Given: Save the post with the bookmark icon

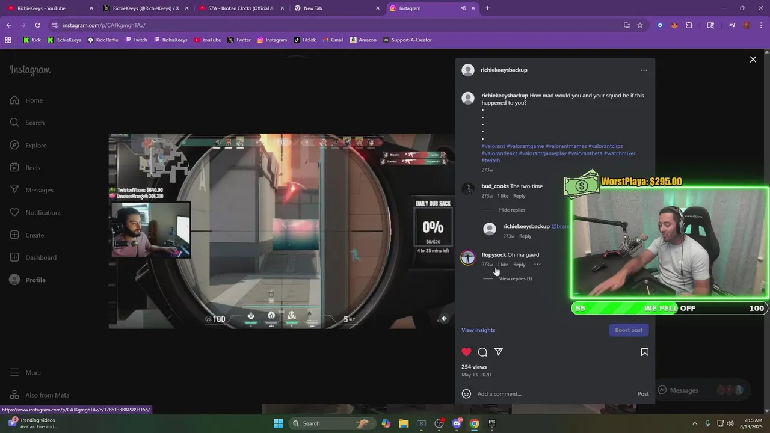Looking at the screenshot, I should pos(645,352).
